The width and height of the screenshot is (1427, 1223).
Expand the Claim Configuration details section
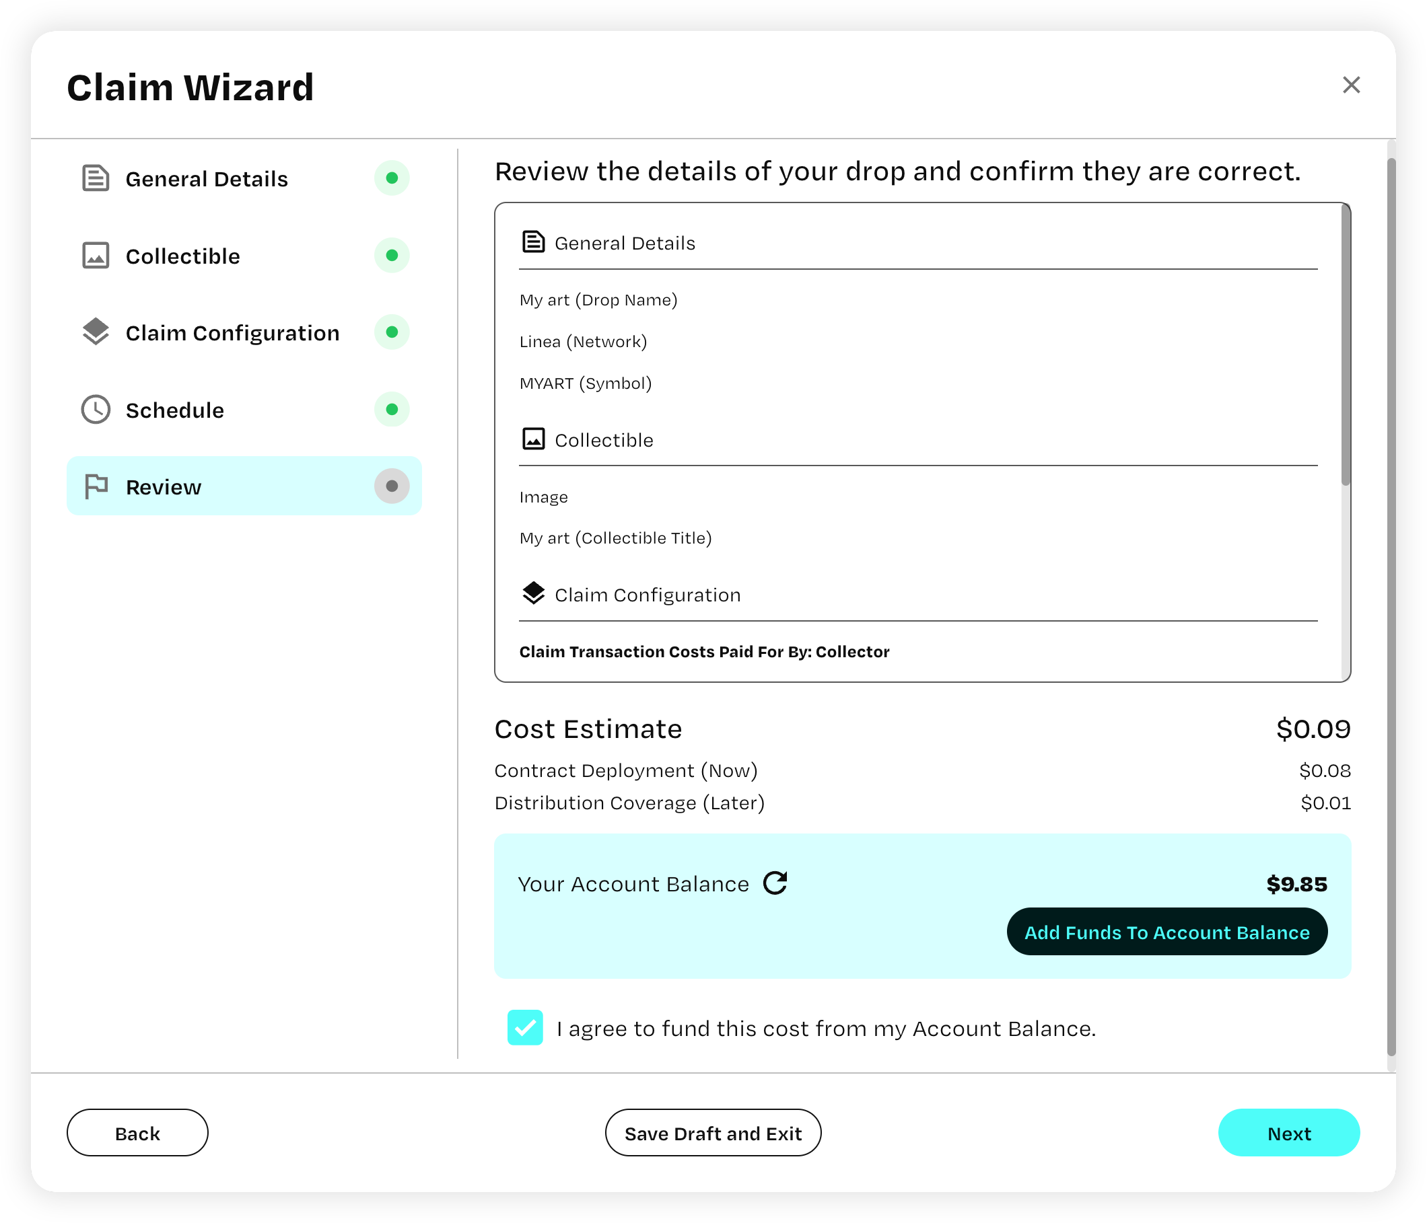click(647, 595)
